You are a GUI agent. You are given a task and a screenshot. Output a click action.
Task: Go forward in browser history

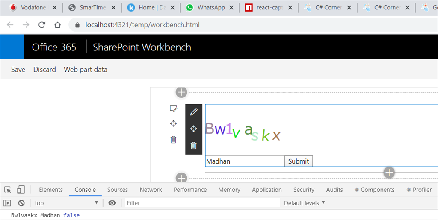(26, 25)
